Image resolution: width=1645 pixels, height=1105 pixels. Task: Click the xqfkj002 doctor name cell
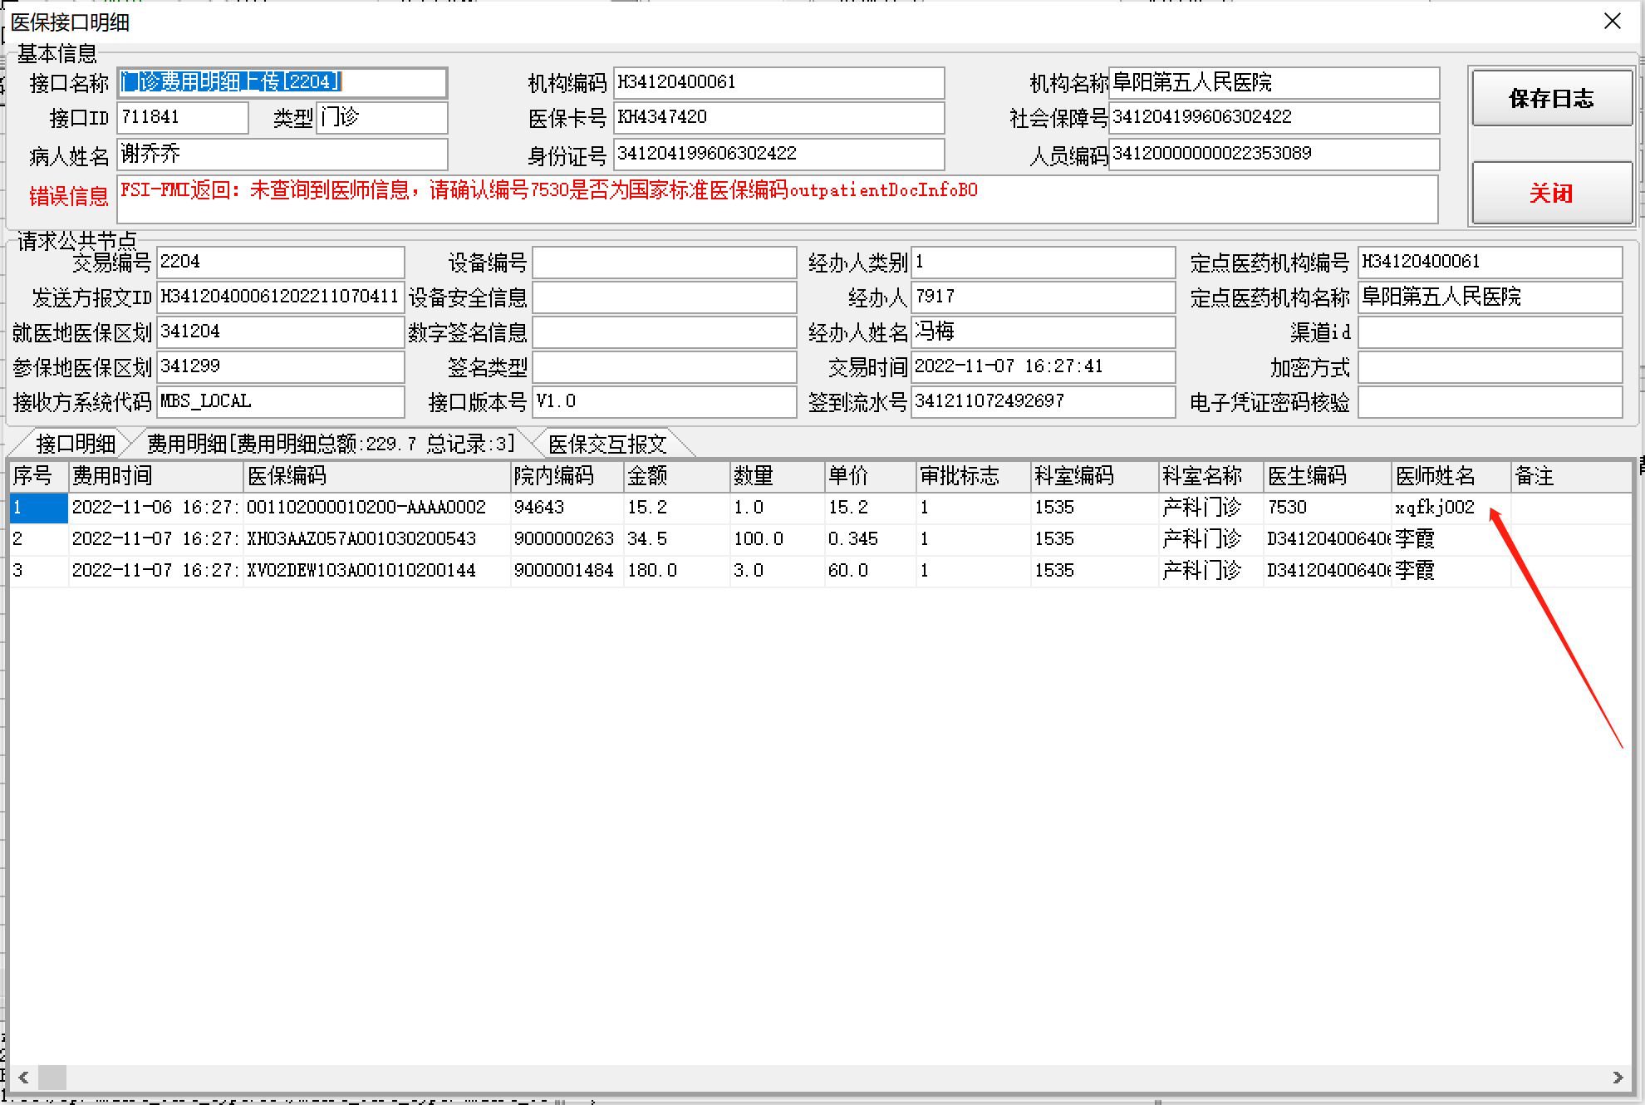click(x=1435, y=508)
